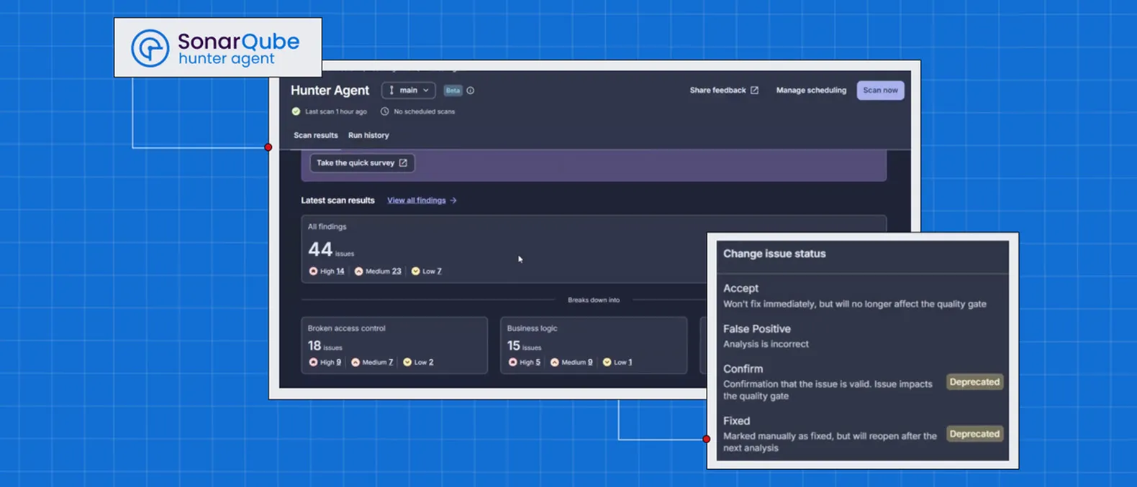Click Medium severity icon in Business logic

pyautogui.click(x=555, y=362)
